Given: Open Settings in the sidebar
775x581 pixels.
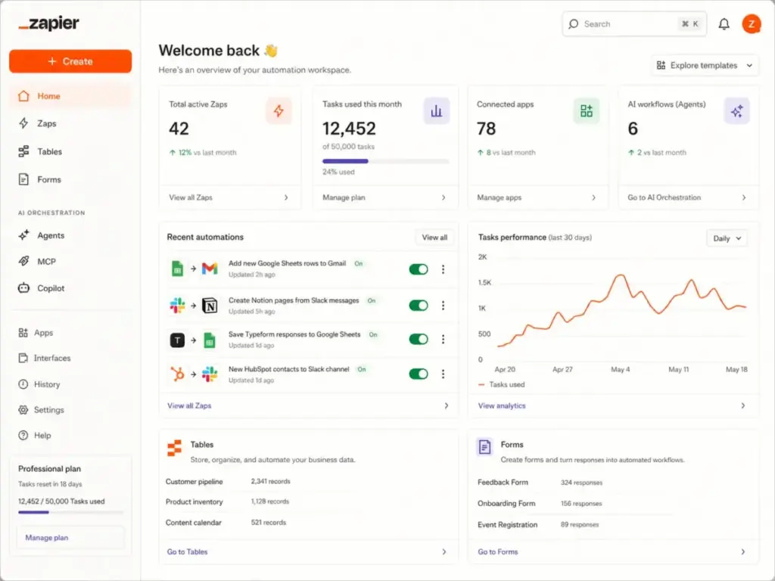Looking at the screenshot, I should (70, 409).
